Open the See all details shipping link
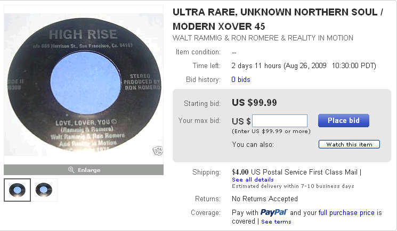The image size is (397, 231). [x=253, y=179]
